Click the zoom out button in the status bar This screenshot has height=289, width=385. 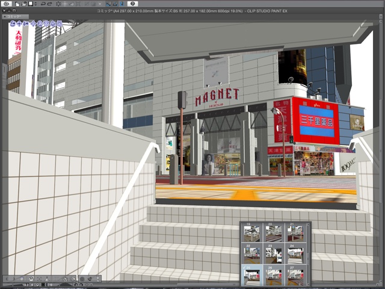pos(32,285)
